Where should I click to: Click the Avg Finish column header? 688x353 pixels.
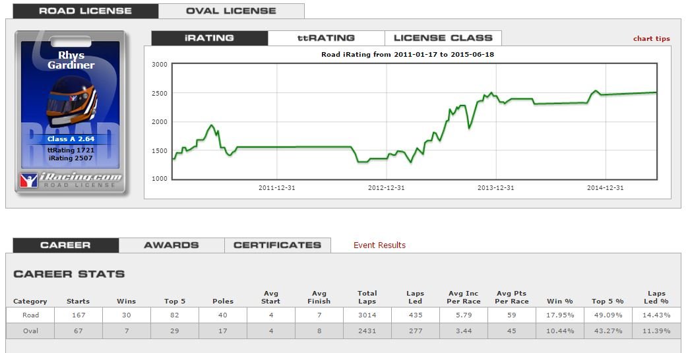tap(319, 297)
